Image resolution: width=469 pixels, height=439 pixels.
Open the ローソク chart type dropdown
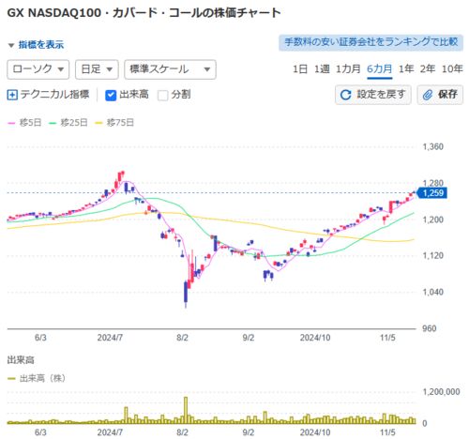(x=38, y=69)
